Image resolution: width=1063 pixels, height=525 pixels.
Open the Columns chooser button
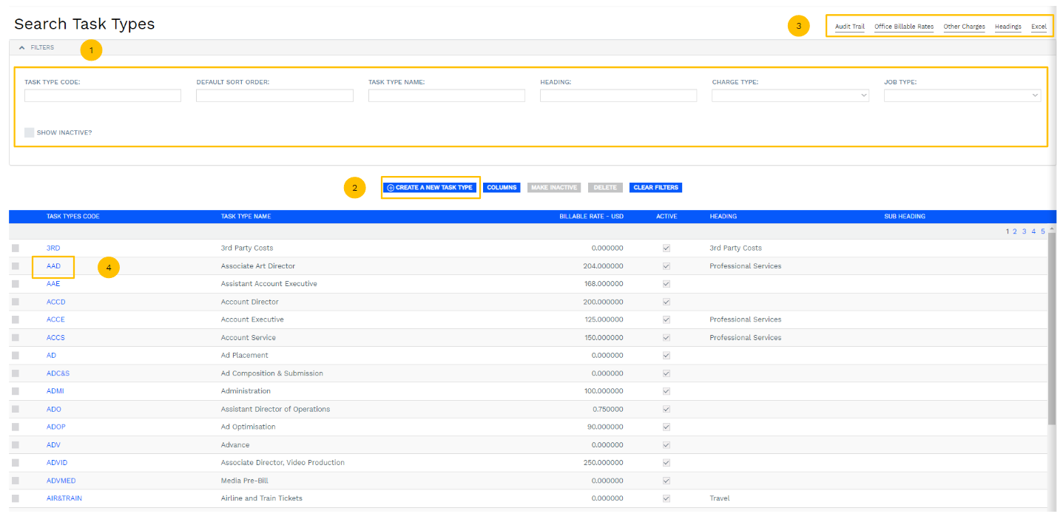[502, 188]
